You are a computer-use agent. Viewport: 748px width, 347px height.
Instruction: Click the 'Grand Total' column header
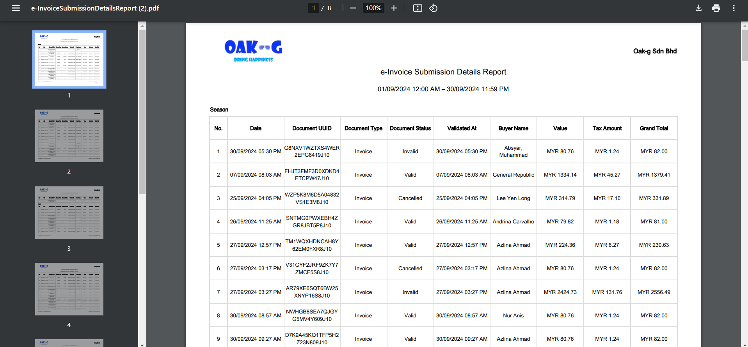click(x=654, y=128)
